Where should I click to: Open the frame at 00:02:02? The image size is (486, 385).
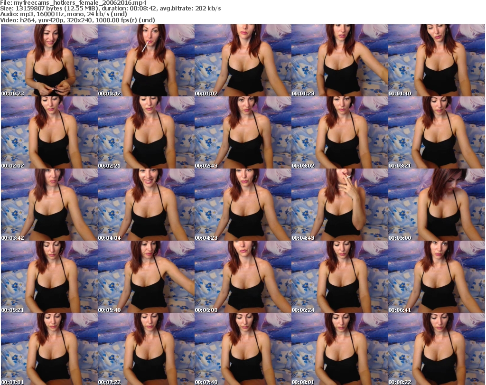click(49, 132)
